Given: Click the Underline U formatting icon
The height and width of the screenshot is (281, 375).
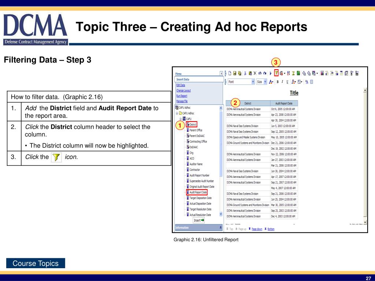Looking at the screenshot, I should pyautogui.click(x=287, y=82).
